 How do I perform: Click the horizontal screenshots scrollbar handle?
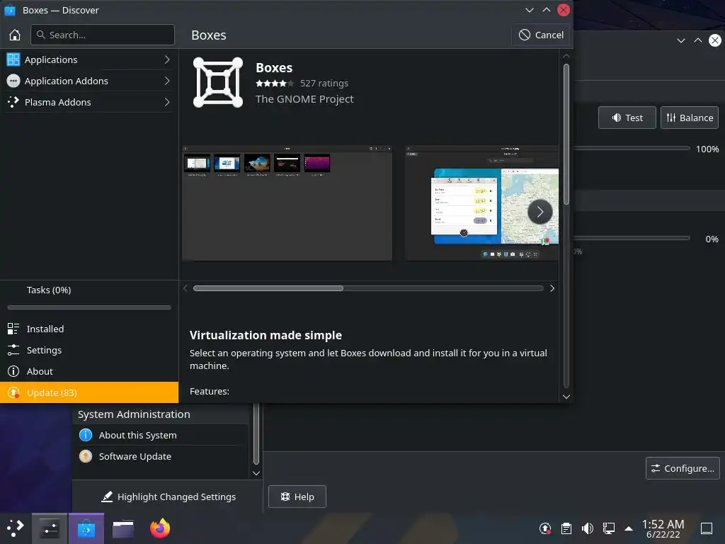(268, 288)
